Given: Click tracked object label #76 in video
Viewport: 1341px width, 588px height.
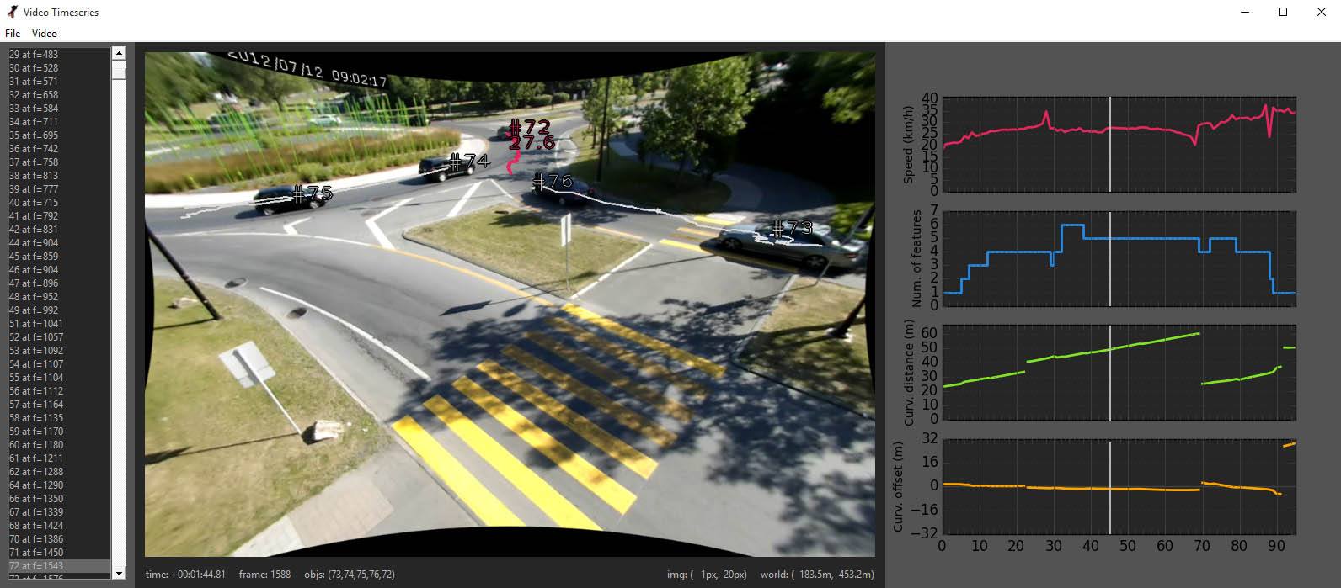Looking at the screenshot, I should [x=553, y=181].
